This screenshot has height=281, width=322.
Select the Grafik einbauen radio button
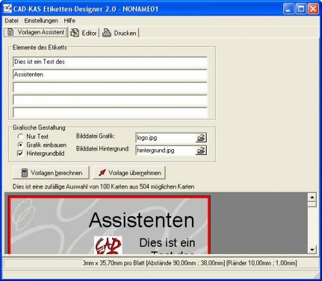point(20,145)
